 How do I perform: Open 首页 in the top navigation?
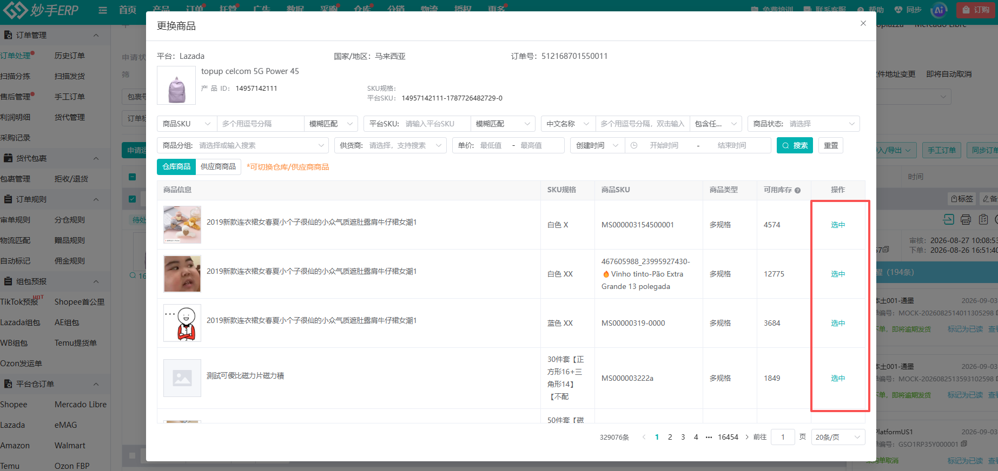pos(128,10)
